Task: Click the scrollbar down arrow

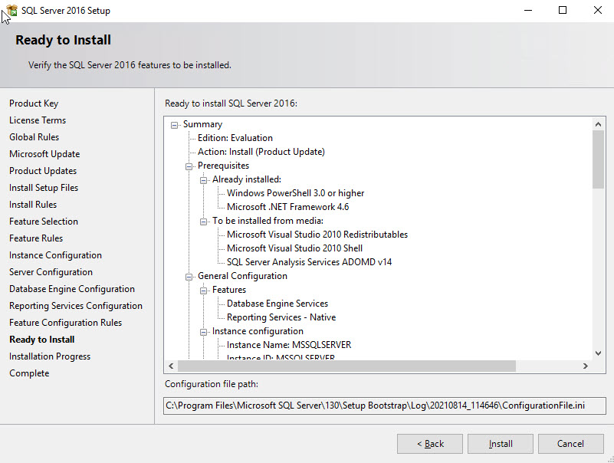Action: 599,353
